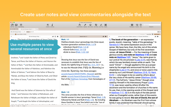
Task: Enable the Live Click checkbox
Action: click(x=146, y=34)
